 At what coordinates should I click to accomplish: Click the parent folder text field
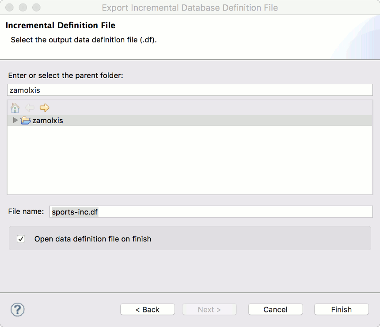[190, 90]
